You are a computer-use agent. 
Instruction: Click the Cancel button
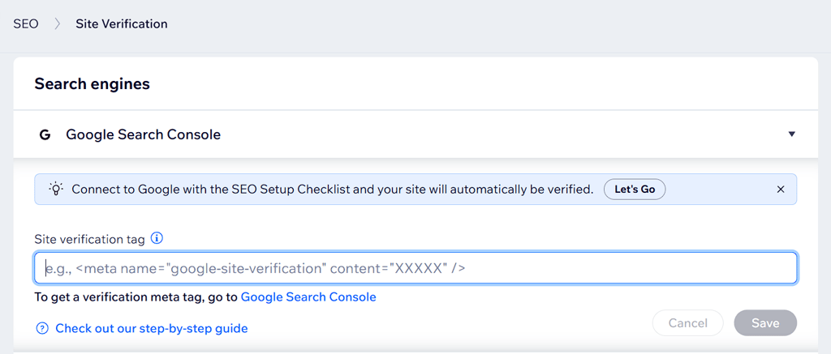point(688,322)
